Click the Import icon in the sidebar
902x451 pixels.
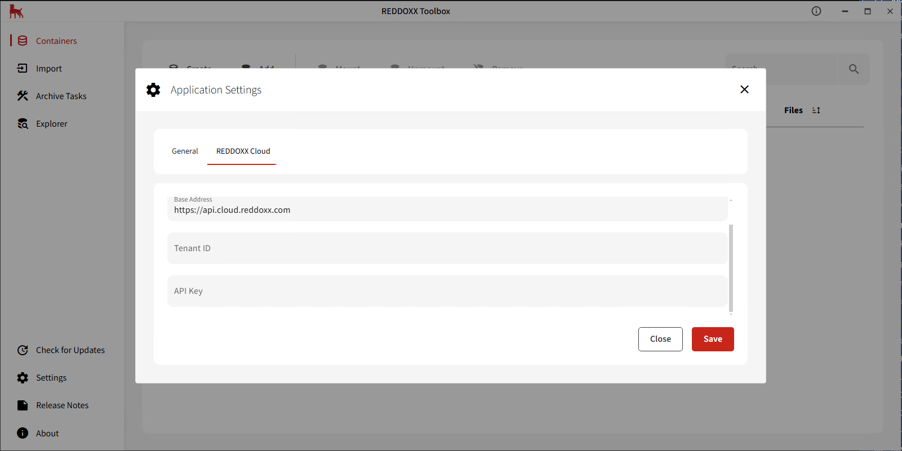[23, 68]
